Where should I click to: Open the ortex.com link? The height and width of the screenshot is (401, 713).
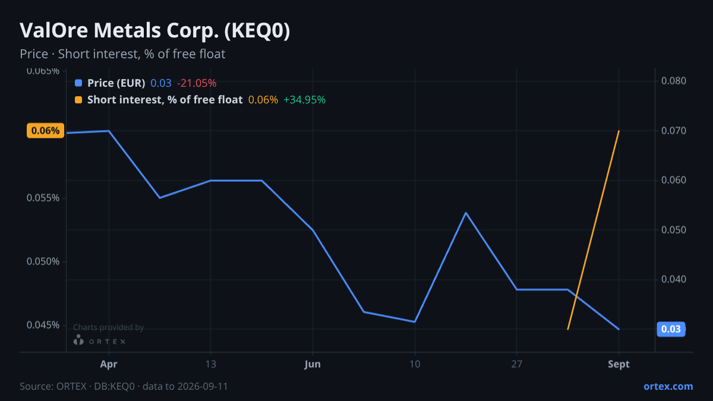(x=668, y=386)
